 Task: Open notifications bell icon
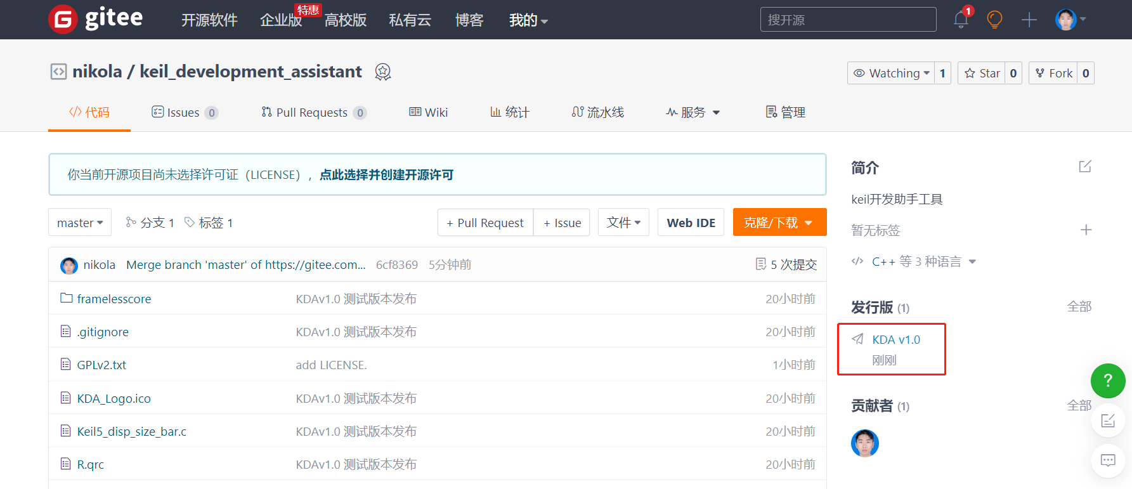(x=961, y=20)
